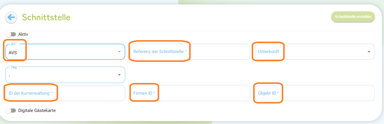Open the Art dropdown arrow
This screenshot has width=384, height=124.
click(119, 52)
